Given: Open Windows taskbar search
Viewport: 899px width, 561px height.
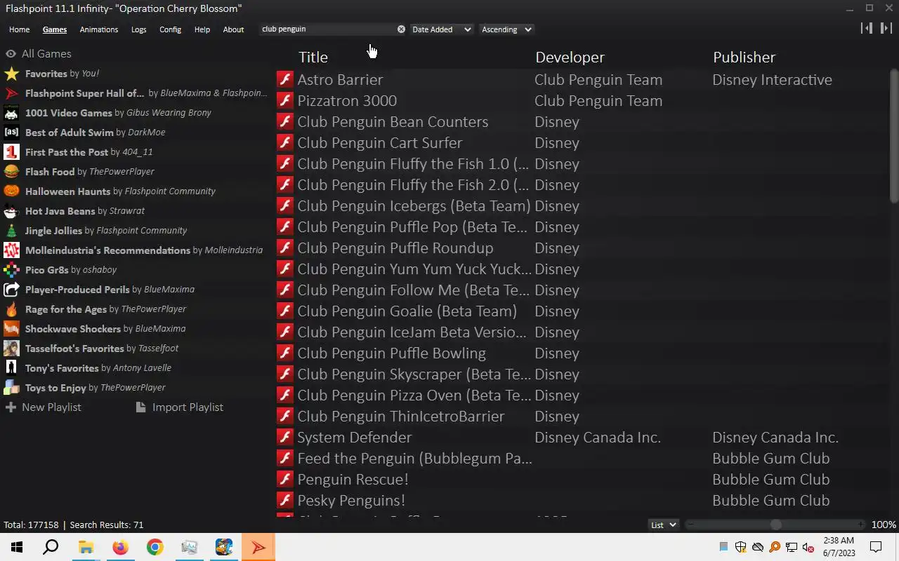Looking at the screenshot, I should pyautogui.click(x=51, y=547).
